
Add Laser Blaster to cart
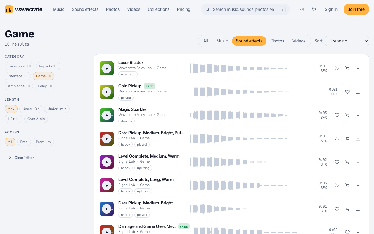coord(347,68)
